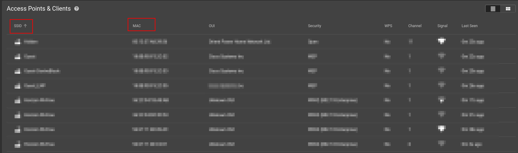Viewport: 518px width, 153px height.
Task: Click the help question mark icon
Action: click(x=76, y=9)
